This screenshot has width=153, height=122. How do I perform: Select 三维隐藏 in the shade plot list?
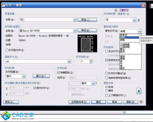124,44
